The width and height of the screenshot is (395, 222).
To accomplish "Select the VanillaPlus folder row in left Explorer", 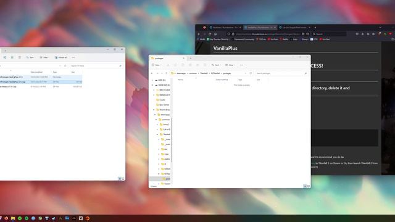I will tap(41, 77).
